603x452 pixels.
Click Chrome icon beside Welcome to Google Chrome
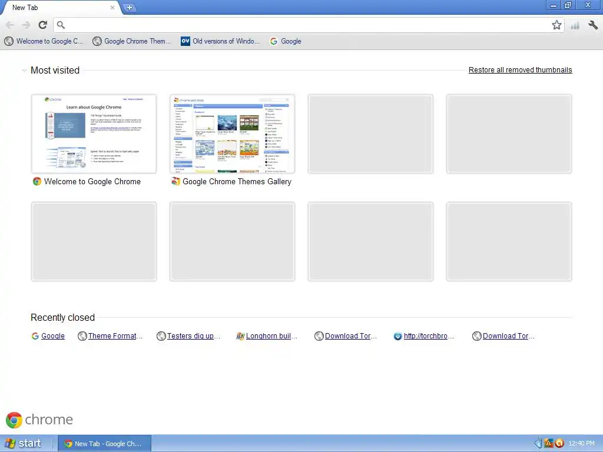point(37,181)
